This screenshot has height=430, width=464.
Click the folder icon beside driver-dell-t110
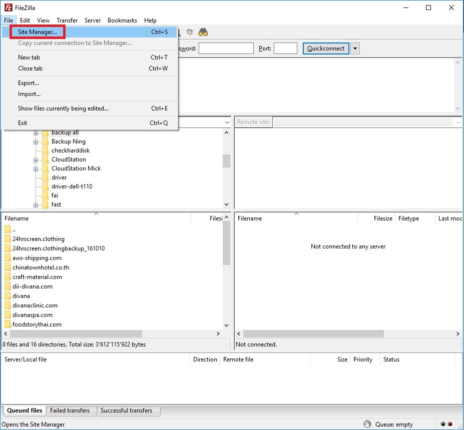(x=45, y=186)
